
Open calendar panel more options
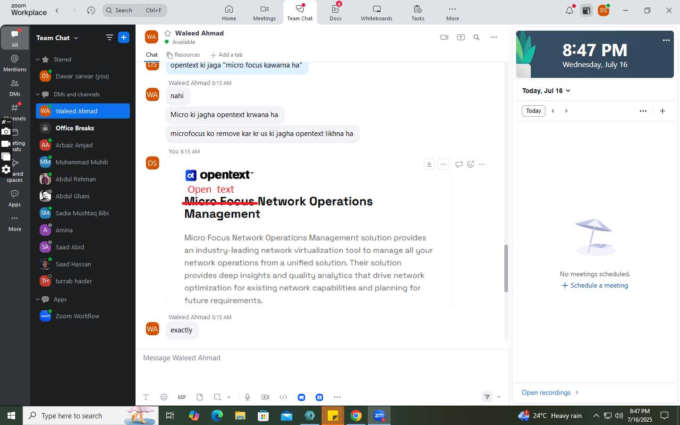(643, 111)
